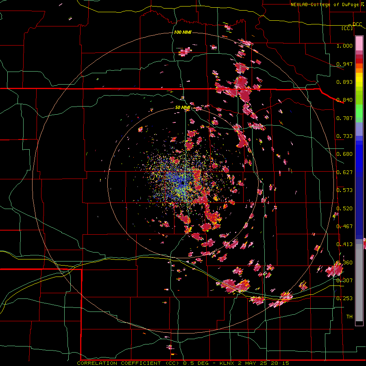Click the DCC label above the color scale
This screenshot has height=366, width=366.
pyautogui.click(x=357, y=24)
